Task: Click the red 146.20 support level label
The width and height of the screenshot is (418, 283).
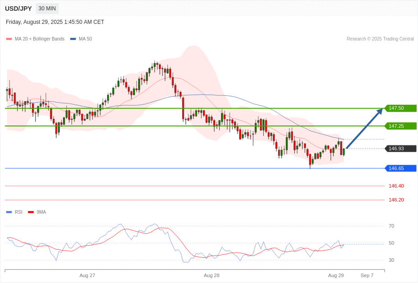Action: 396,200
